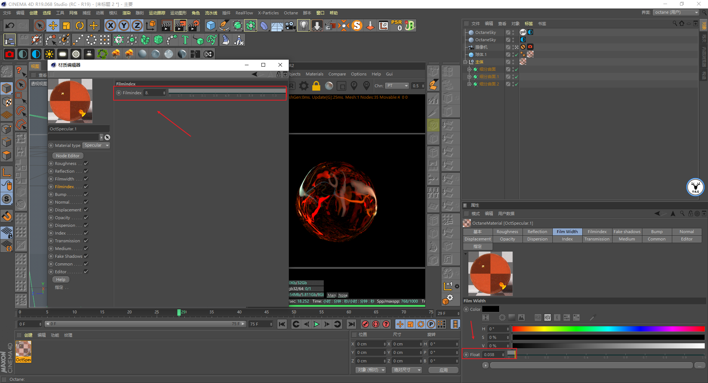708x383 pixels.
Task: Select the Rotate tool
Action: 80,25
